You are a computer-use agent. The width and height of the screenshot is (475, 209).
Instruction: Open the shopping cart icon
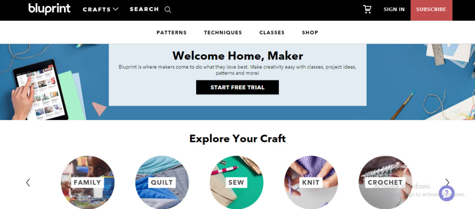click(x=367, y=9)
